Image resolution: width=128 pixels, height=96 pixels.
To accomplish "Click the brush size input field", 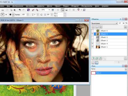I will point(24,14).
